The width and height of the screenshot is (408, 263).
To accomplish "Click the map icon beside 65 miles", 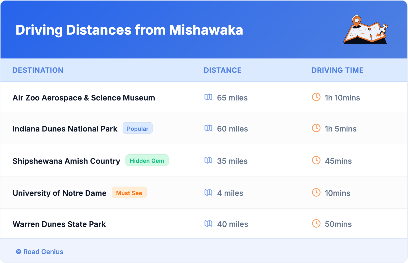I will pos(208,97).
